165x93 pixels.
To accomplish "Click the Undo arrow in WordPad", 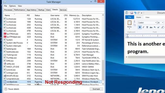I will (135, 13).
